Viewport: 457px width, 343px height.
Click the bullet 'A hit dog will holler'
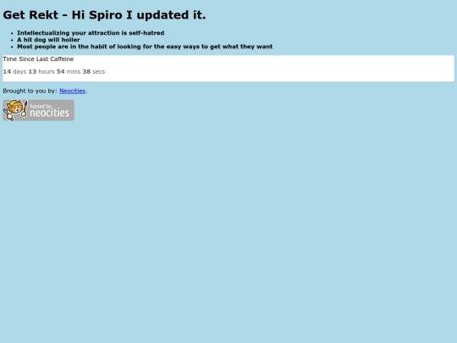click(48, 40)
